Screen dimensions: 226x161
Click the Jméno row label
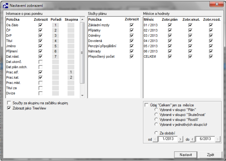(x=11, y=46)
